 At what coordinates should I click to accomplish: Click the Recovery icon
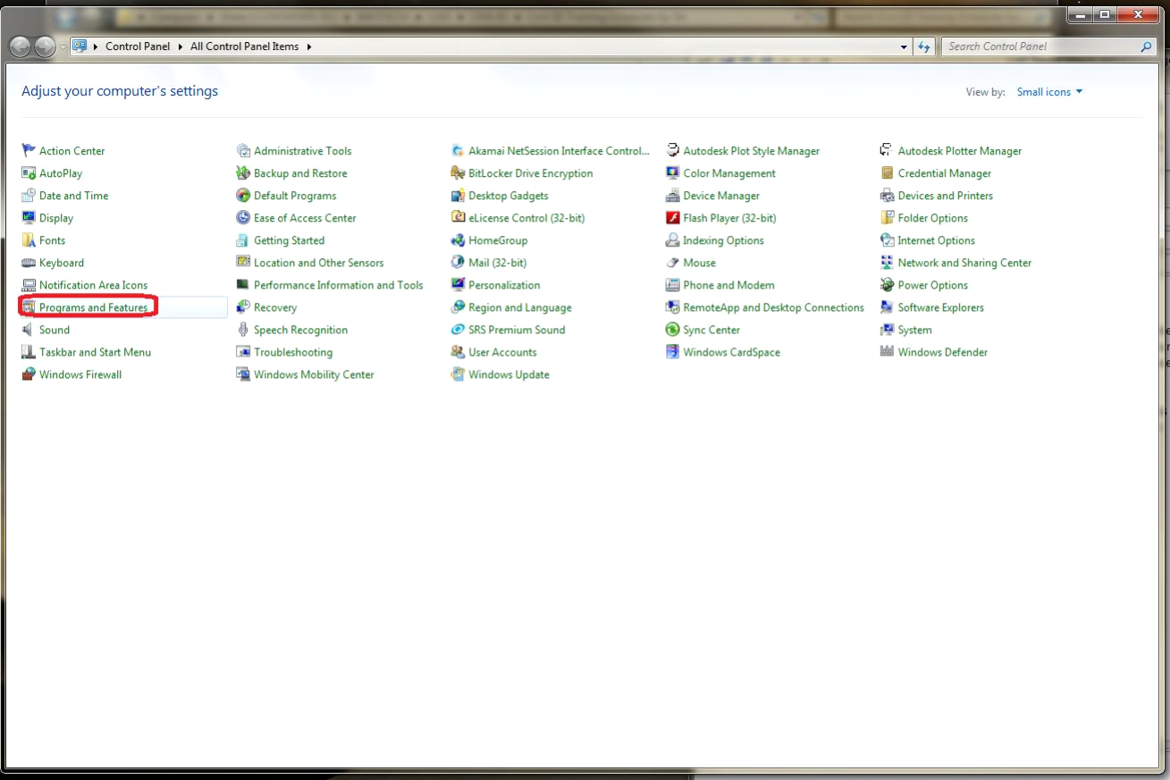[x=243, y=307]
